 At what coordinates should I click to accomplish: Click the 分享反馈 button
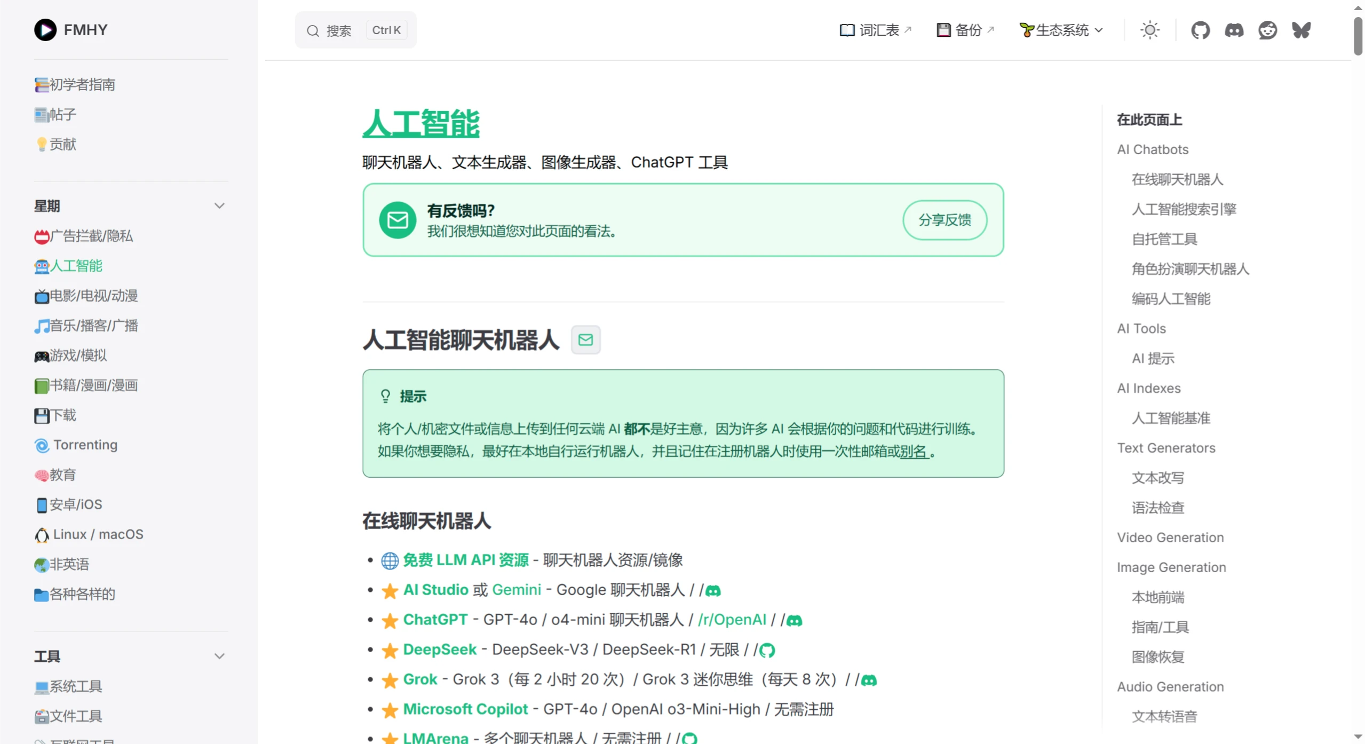pos(945,220)
